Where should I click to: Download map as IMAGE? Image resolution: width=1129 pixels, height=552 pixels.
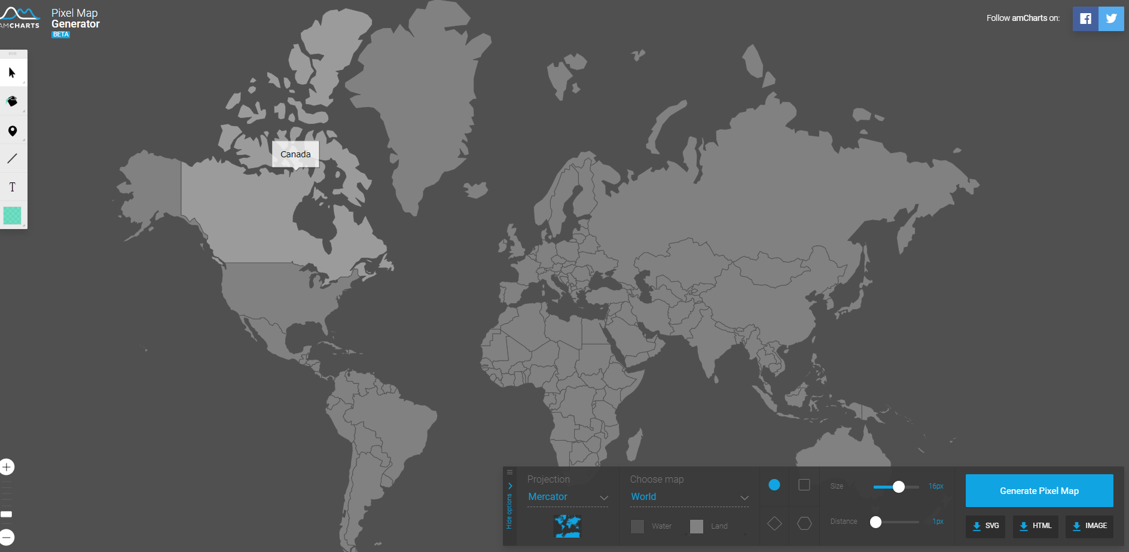pyautogui.click(x=1090, y=526)
